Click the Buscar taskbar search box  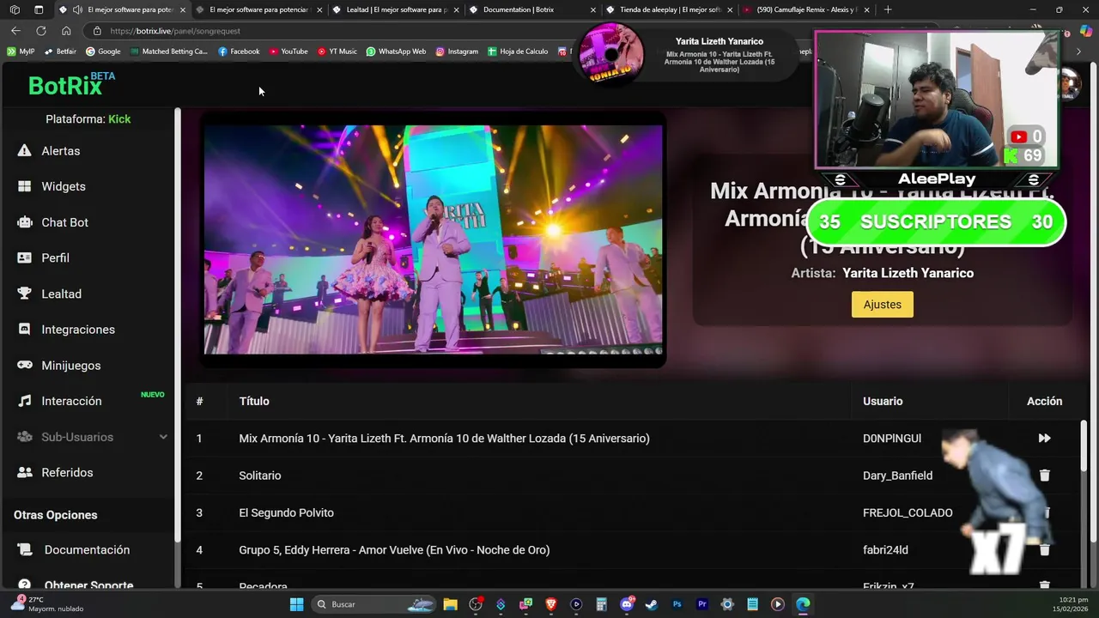click(373, 604)
